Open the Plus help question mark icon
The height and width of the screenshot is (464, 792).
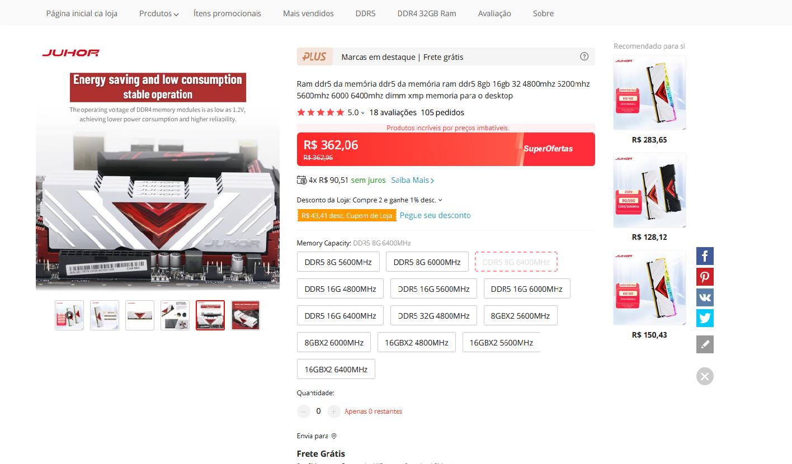[584, 56]
